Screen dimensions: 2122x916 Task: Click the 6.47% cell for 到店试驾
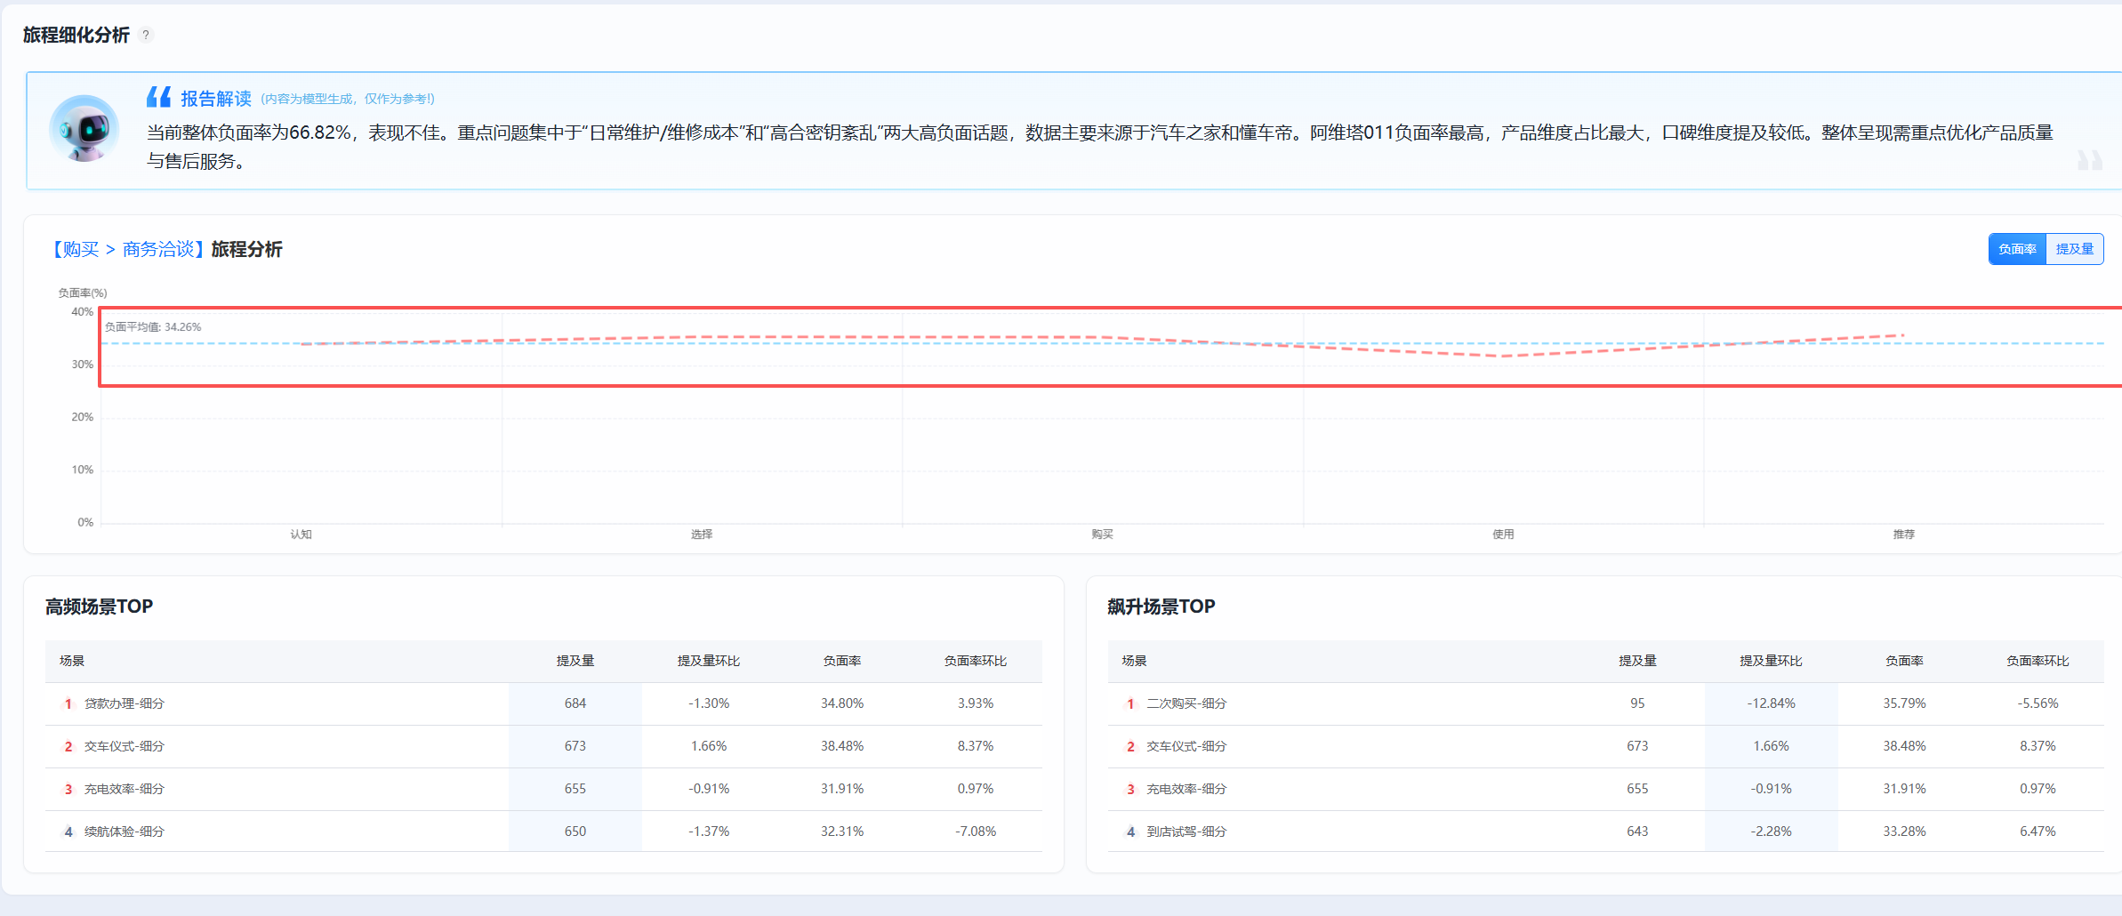pos(2038,832)
